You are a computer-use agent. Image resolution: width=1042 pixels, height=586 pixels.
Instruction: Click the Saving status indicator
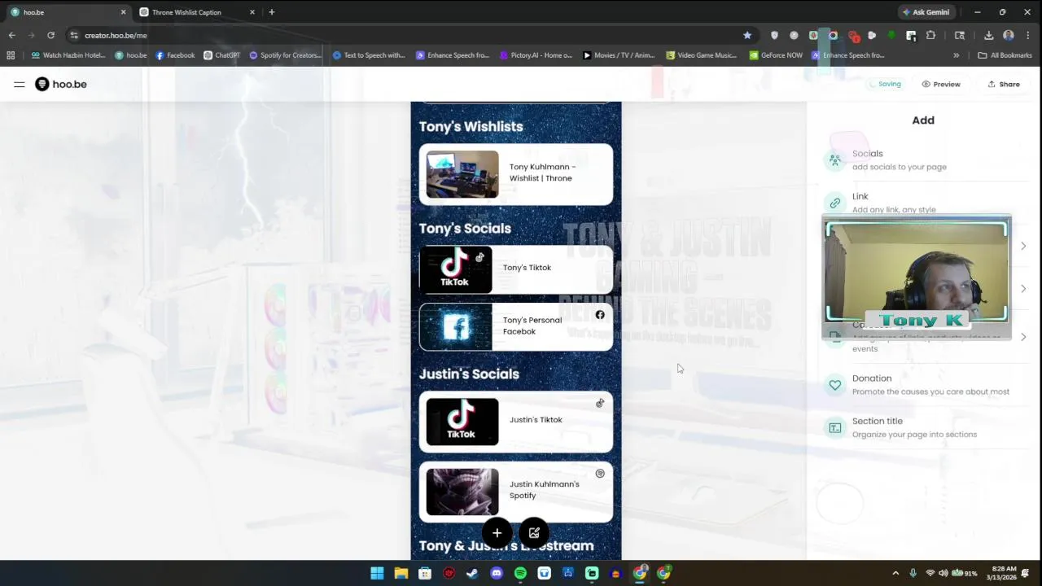click(x=885, y=84)
